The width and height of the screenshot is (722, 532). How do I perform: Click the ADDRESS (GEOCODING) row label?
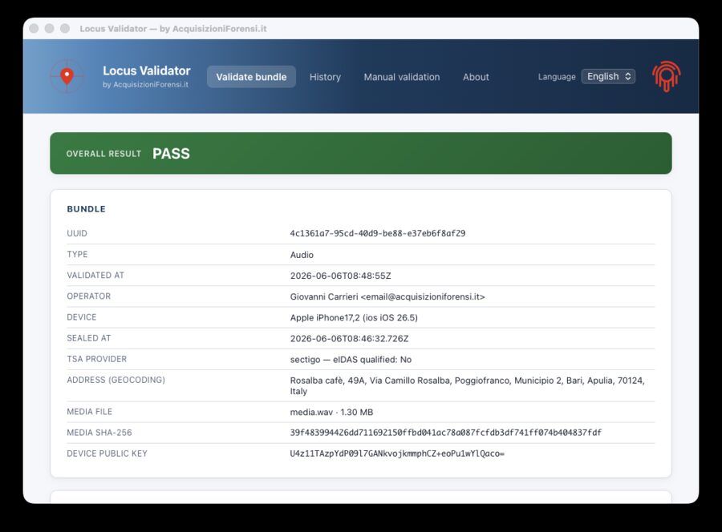pyautogui.click(x=116, y=380)
